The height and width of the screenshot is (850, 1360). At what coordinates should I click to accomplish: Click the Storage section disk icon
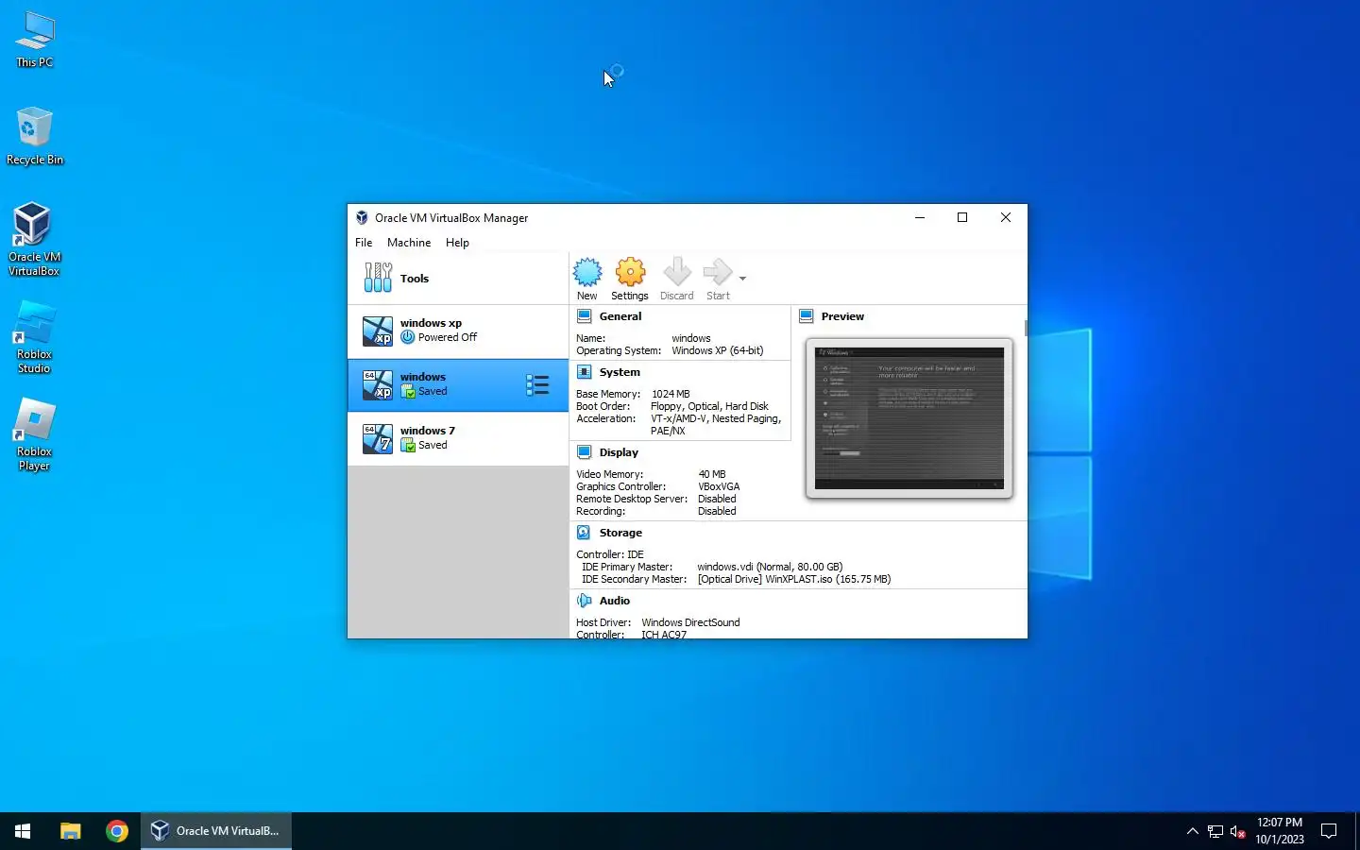coord(584,533)
